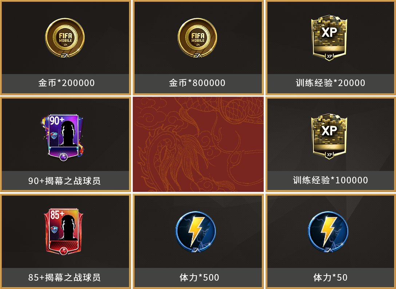
Task: Select the gold XP badge for 训练经验*20000
Action: click(x=329, y=38)
